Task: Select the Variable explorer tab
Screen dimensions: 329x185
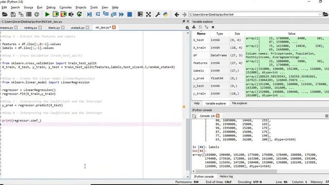Action: tap(216, 103)
